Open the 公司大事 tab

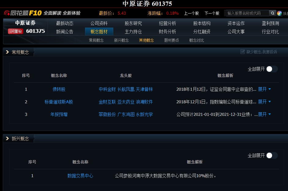(x=236, y=32)
